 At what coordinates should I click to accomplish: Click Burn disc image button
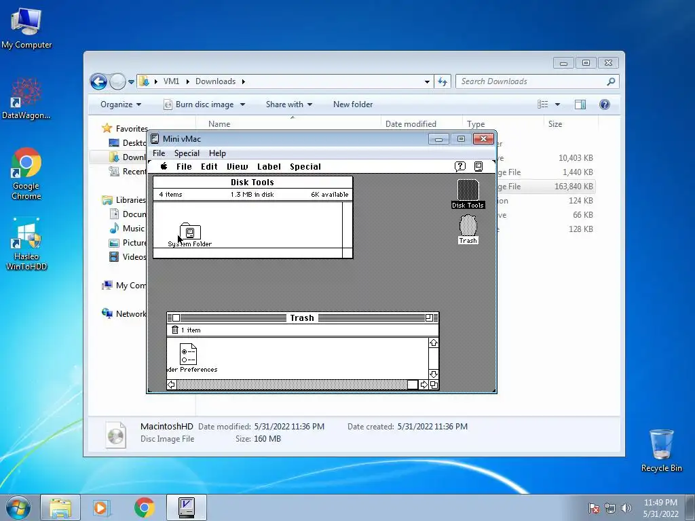(x=199, y=104)
